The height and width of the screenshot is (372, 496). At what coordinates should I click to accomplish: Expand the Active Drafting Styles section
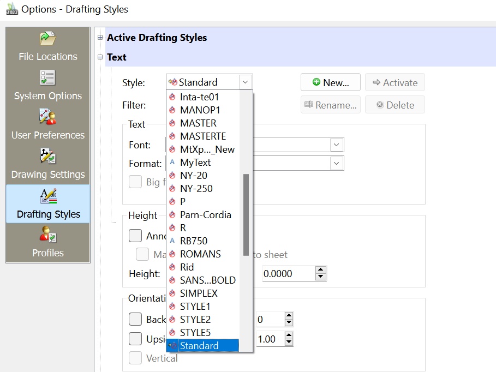tap(100, 38)
